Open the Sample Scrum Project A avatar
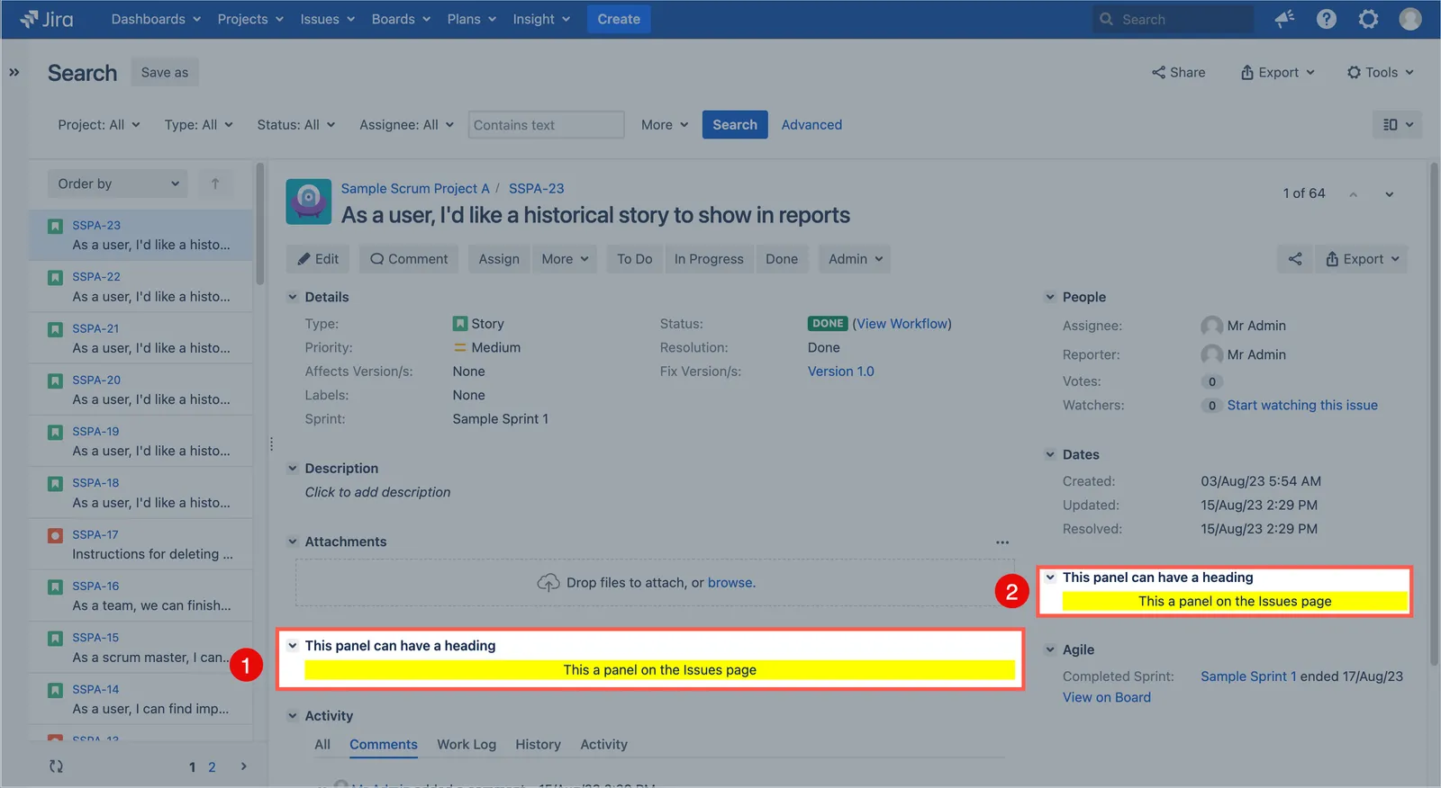 (x=308, y=201)
